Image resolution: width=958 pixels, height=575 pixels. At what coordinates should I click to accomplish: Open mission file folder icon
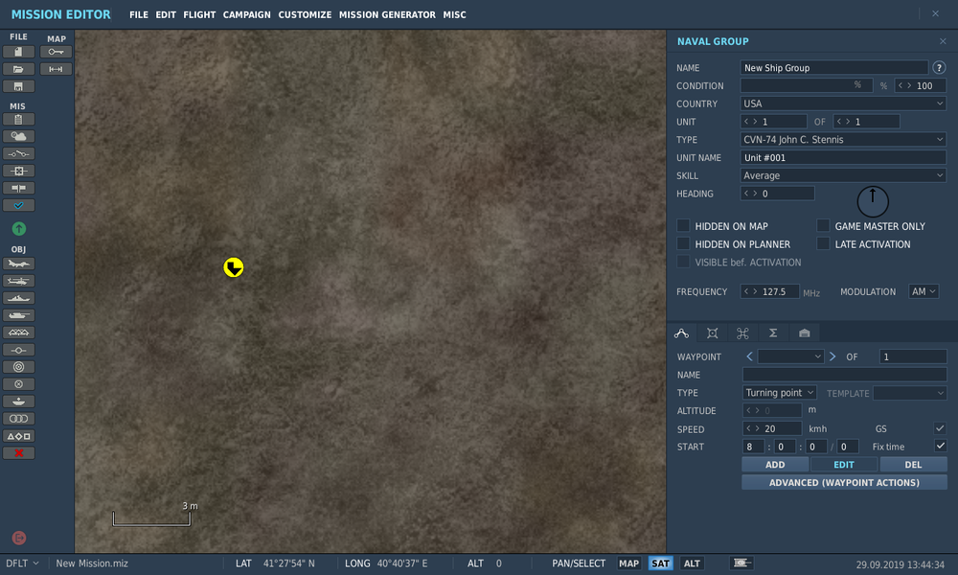coord(18,69)
